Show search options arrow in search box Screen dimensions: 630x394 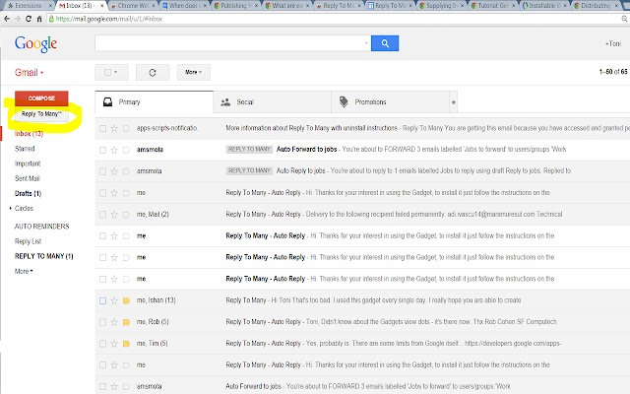pos(366,43)
